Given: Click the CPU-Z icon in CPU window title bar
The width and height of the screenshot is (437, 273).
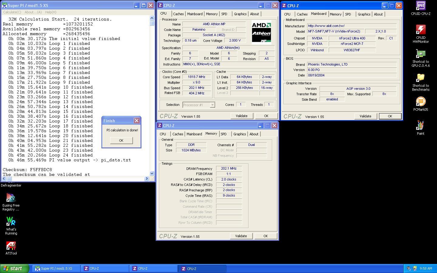Looking at the screenshot, I should (160, 5).
